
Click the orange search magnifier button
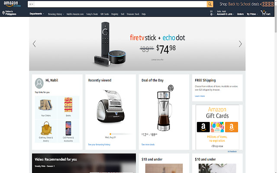tap(210, 4)
